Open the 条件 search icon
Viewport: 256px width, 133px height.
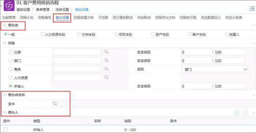(x=55, y=104)
